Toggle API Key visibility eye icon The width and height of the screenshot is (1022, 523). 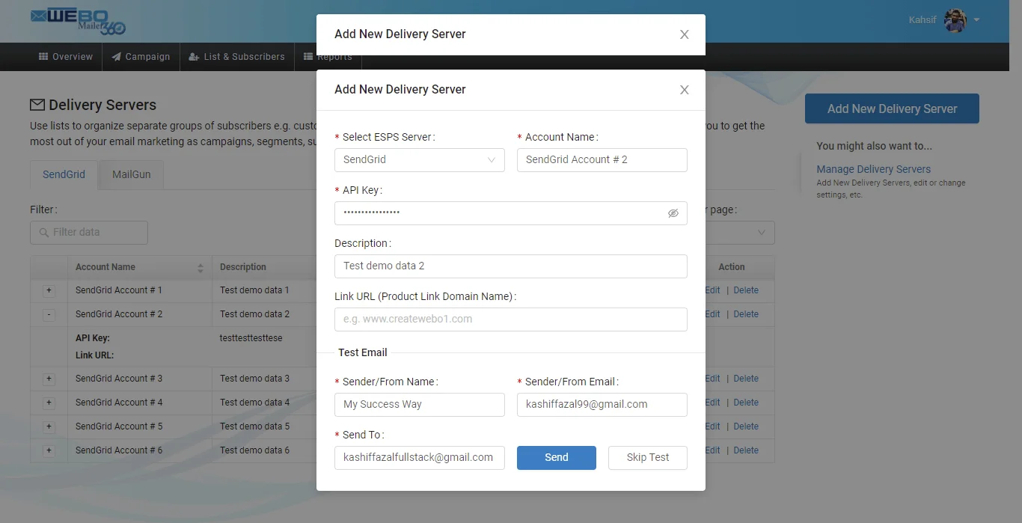[x=673, y=213]
